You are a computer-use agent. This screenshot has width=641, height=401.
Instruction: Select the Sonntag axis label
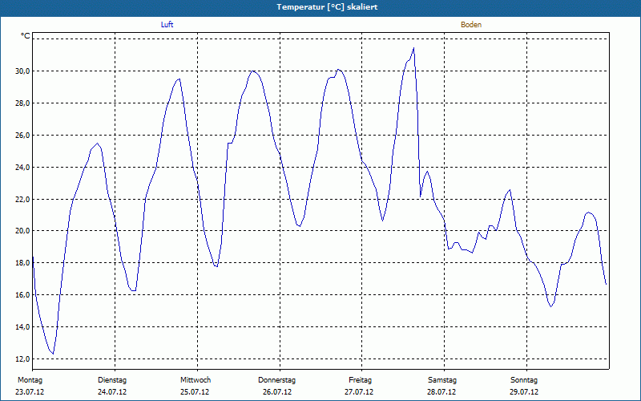point(524,380)
